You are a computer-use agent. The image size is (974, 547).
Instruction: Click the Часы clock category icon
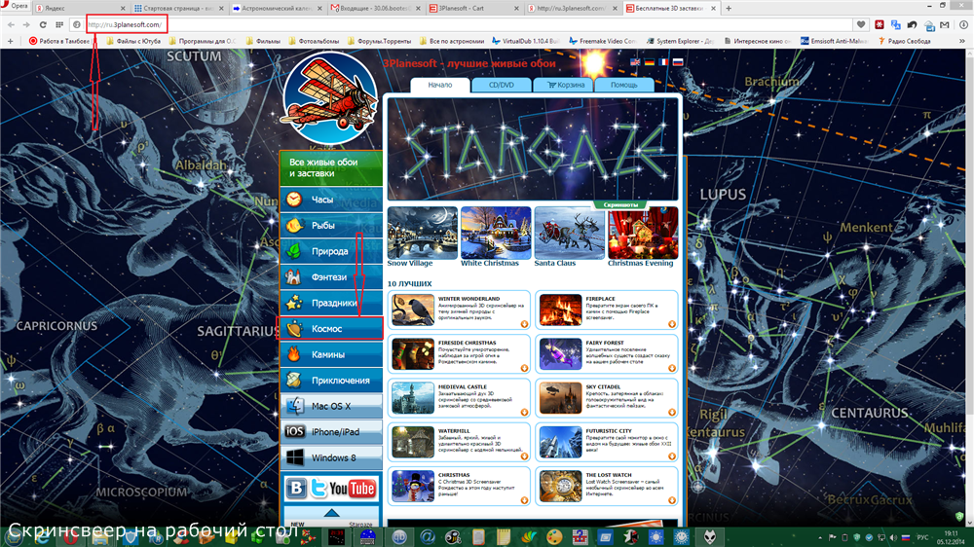click(x=294, y=200)
